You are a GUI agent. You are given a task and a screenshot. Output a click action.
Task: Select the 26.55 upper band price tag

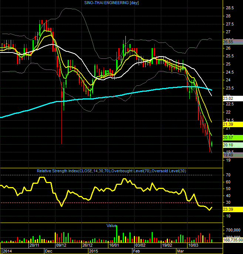click(233, 42)
